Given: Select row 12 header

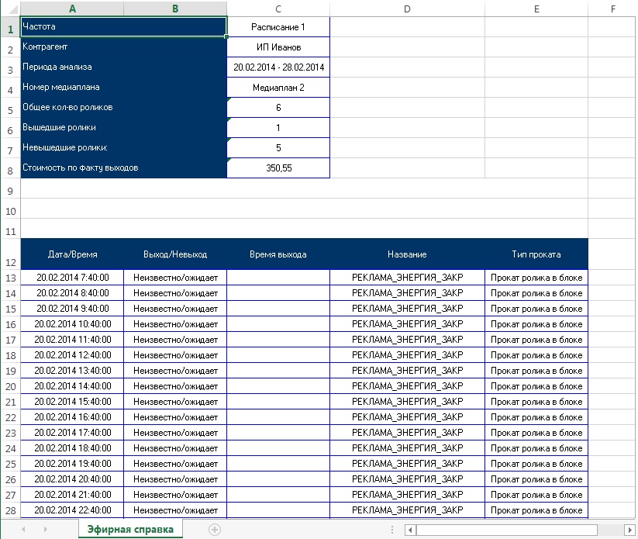Looking at the screenshot, I should tap(10, 254).
